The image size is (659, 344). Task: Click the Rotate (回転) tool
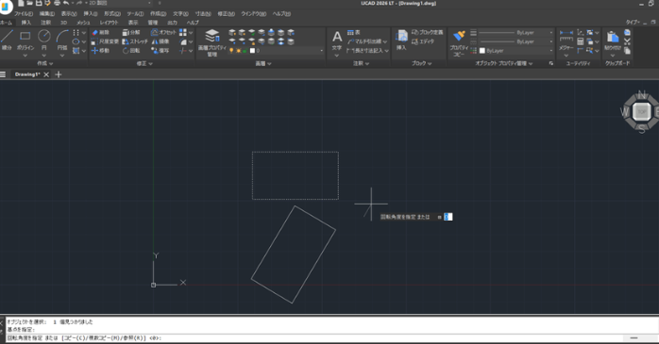[131, 50]
